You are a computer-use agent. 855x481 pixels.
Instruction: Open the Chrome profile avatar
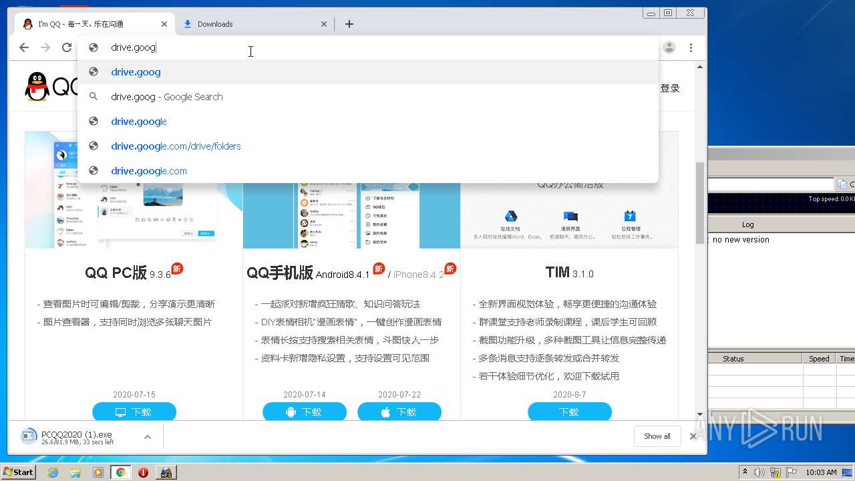coord(669,47)
